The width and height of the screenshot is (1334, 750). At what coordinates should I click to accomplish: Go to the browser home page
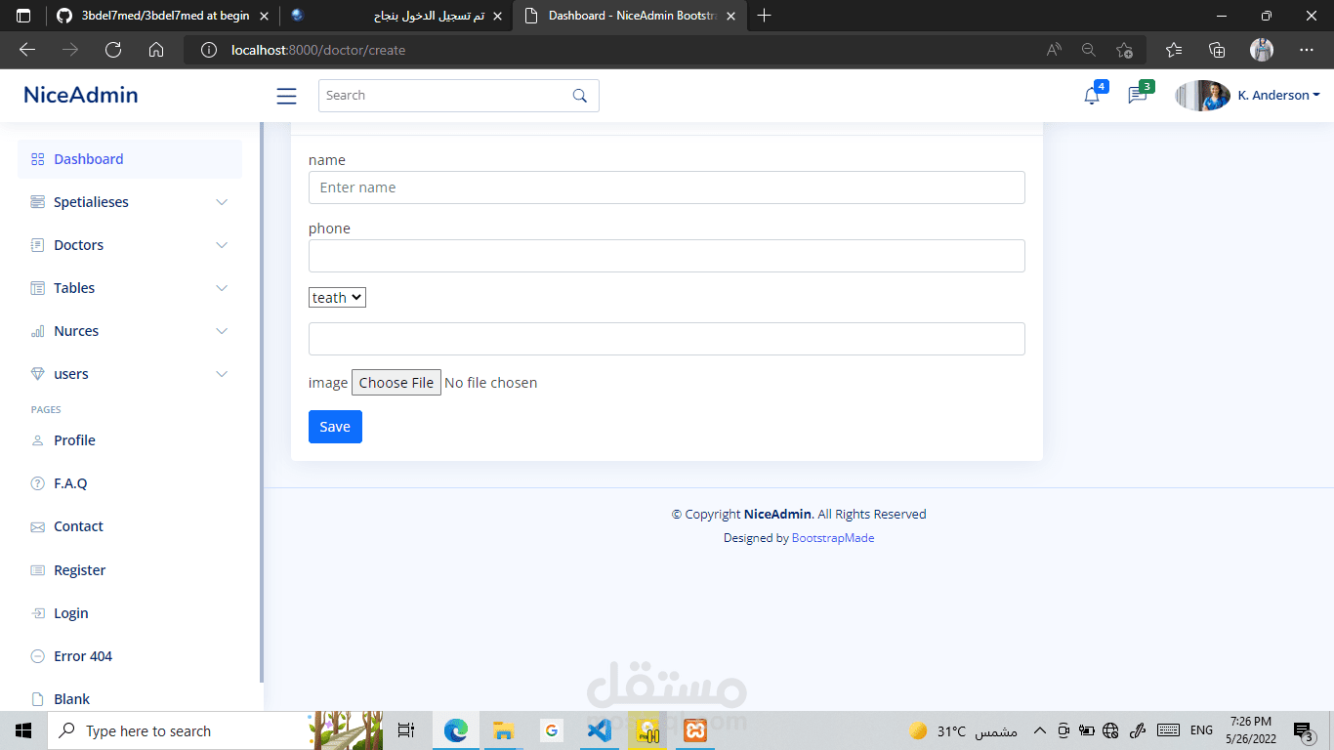(156, 50)
